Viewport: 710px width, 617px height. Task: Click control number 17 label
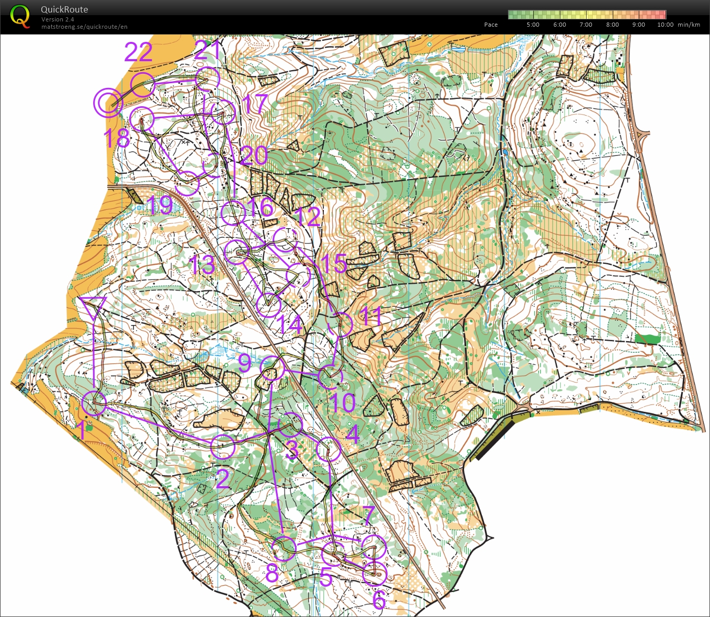[255, 104]
